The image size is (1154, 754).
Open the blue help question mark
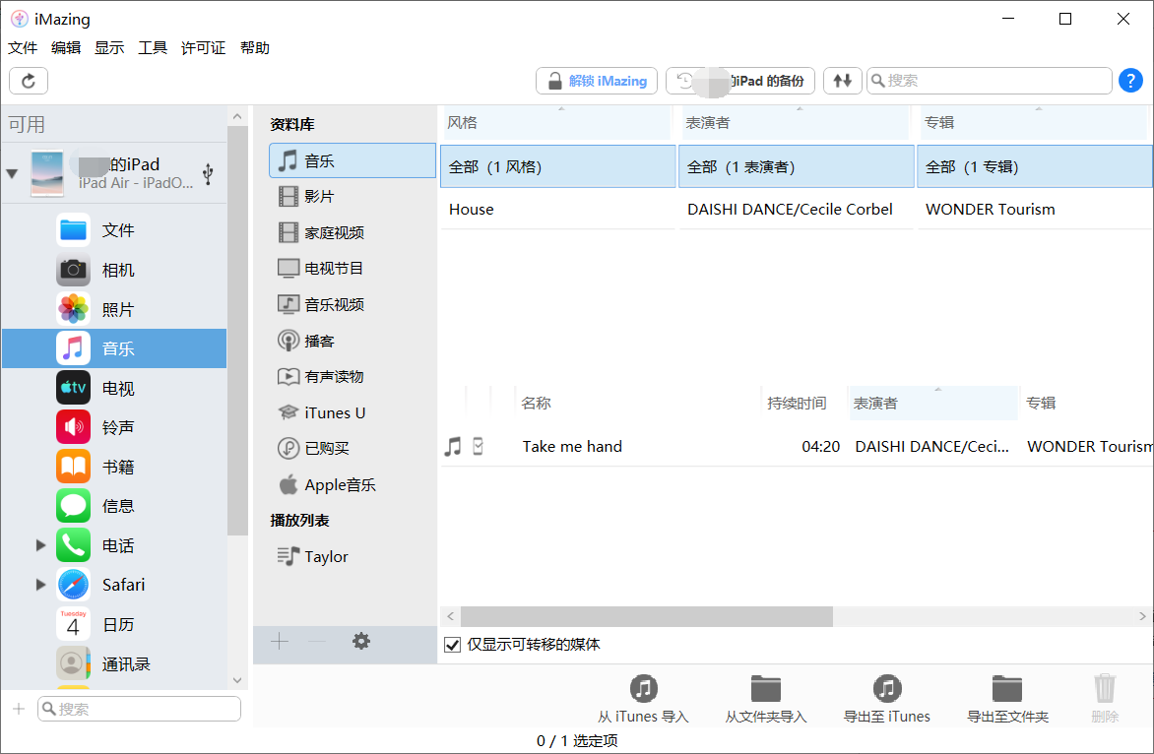(x=1130, y=80)
